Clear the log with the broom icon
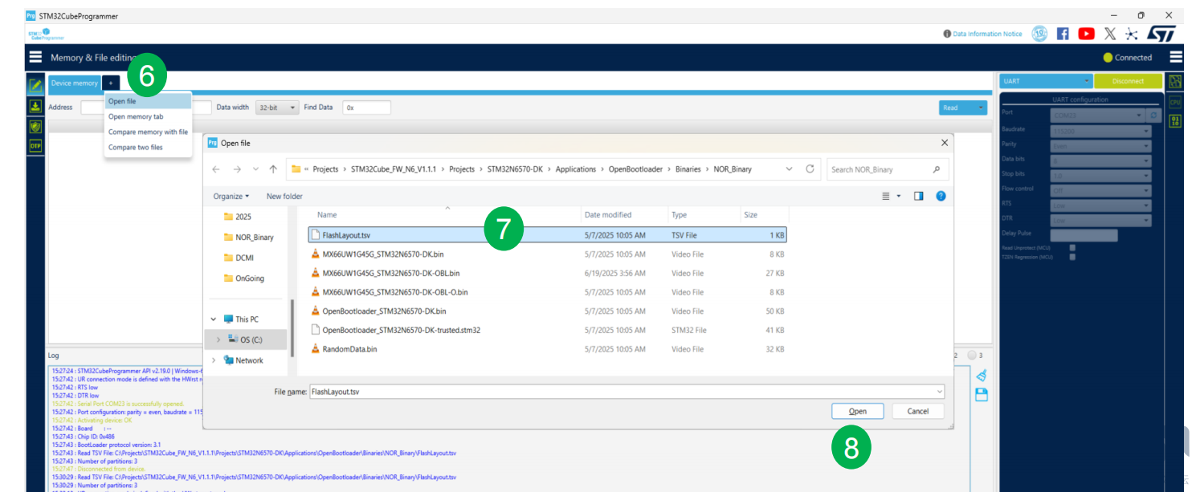 coord(981,376)
